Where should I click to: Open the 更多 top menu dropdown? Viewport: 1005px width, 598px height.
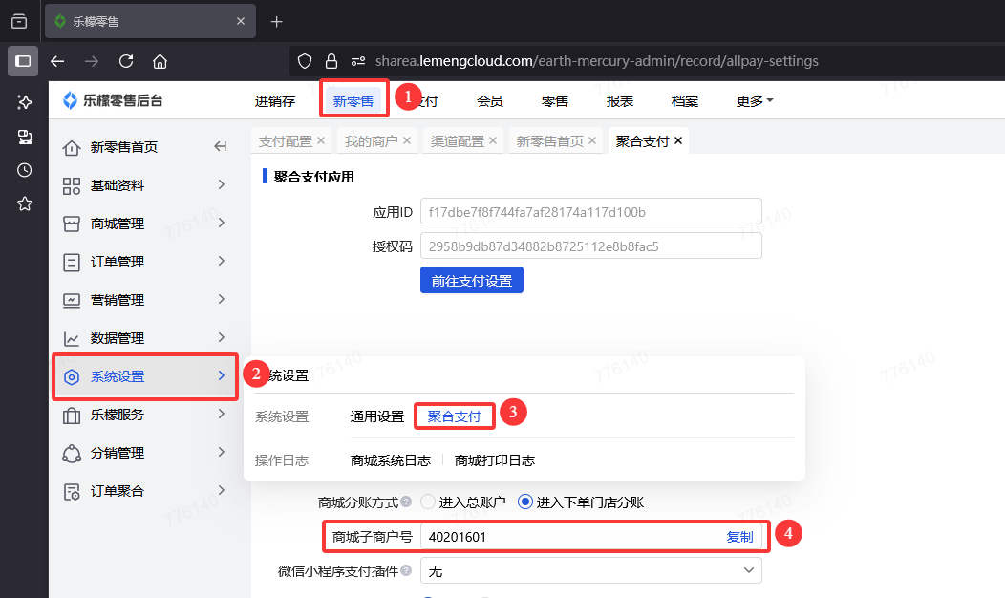pyautogui.click(x=755, y=100)
